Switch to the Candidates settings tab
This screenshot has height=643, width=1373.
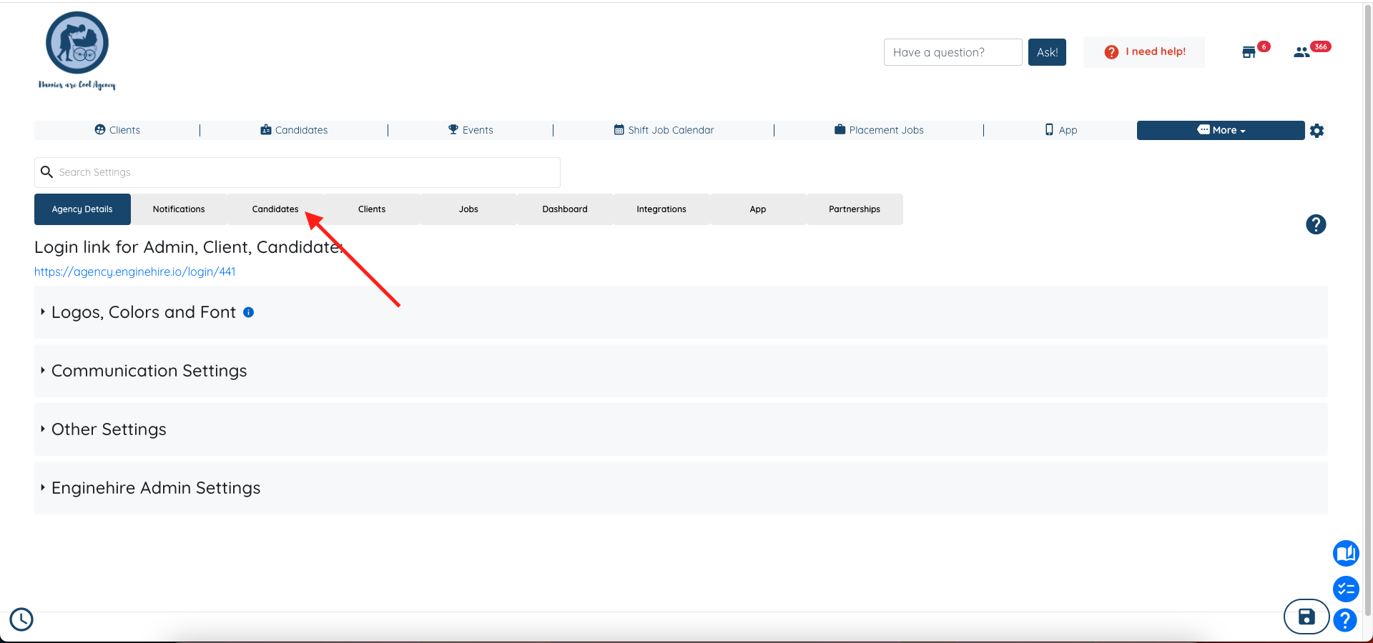click(x=275, y=209)
